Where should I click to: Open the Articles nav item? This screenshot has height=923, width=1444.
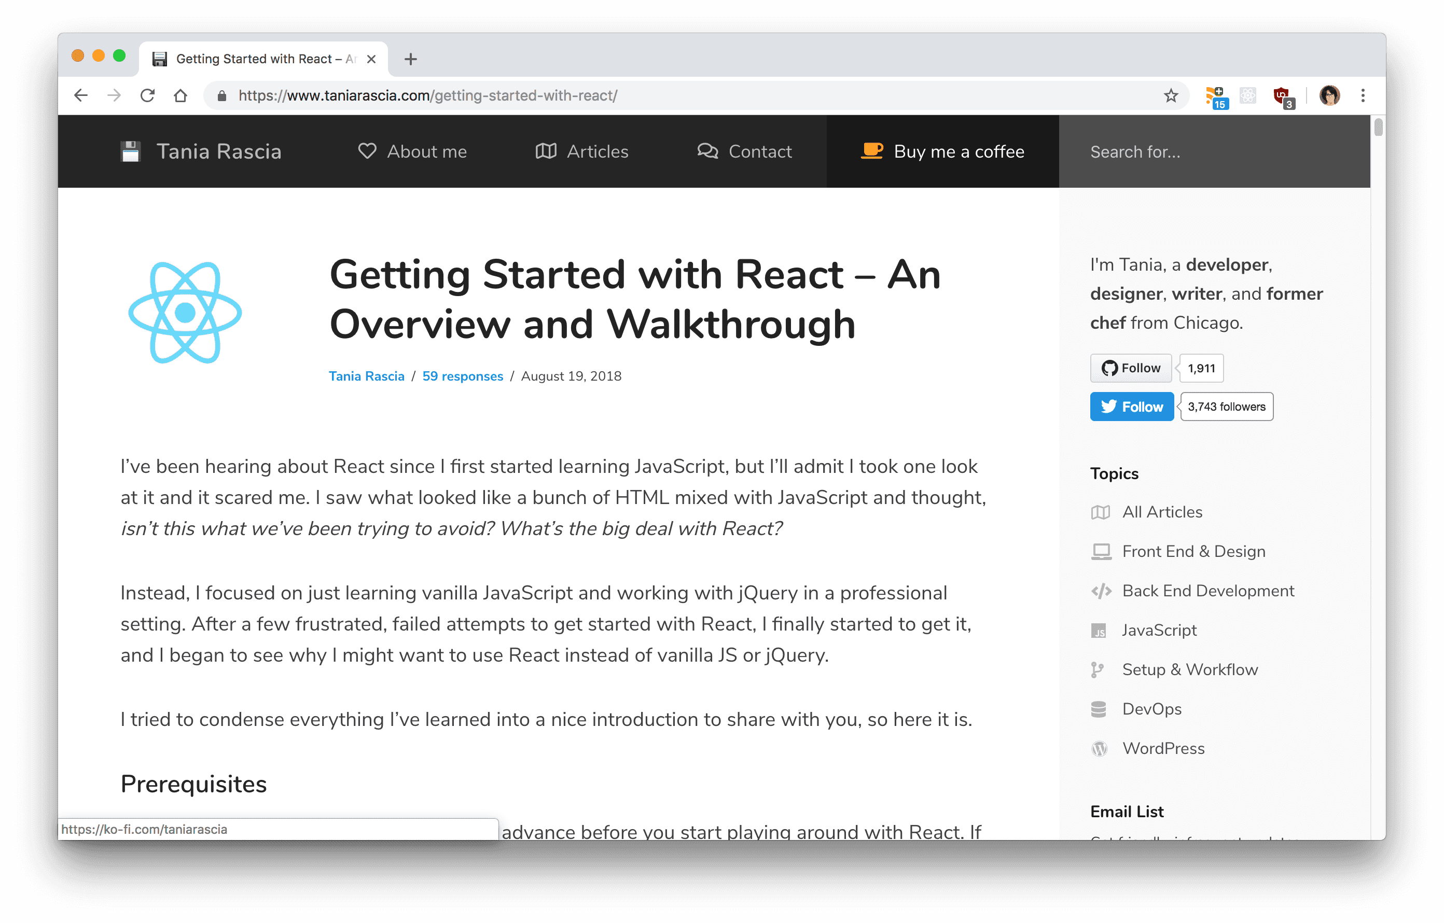[581, 151]
